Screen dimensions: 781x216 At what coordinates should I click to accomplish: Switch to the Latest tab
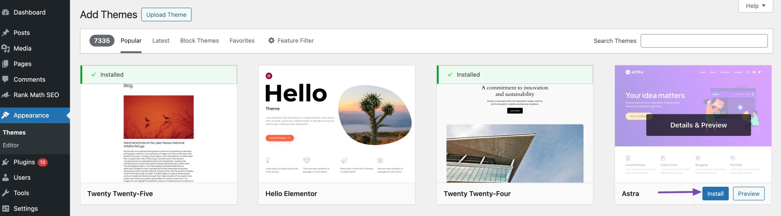tap(161, 41)
